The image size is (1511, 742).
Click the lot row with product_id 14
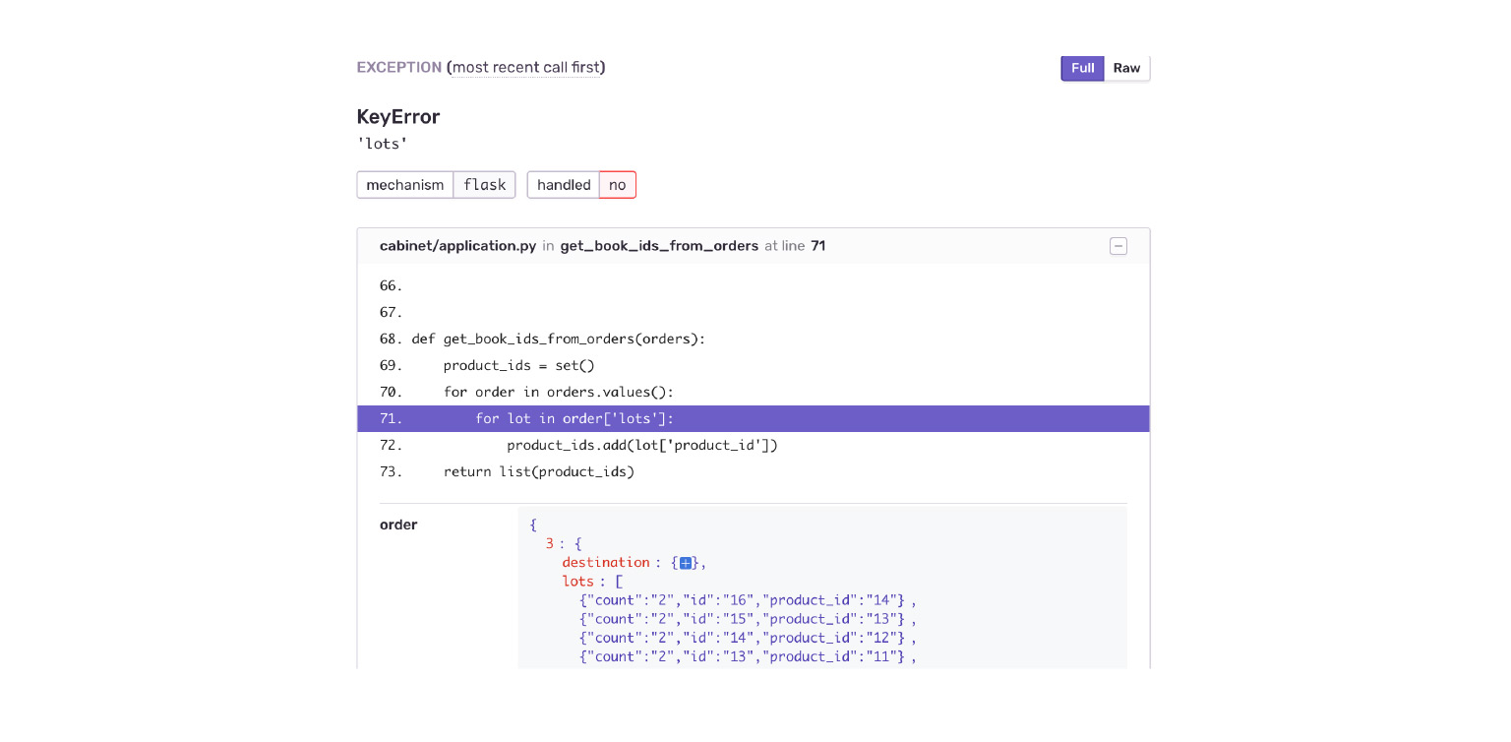748,600
